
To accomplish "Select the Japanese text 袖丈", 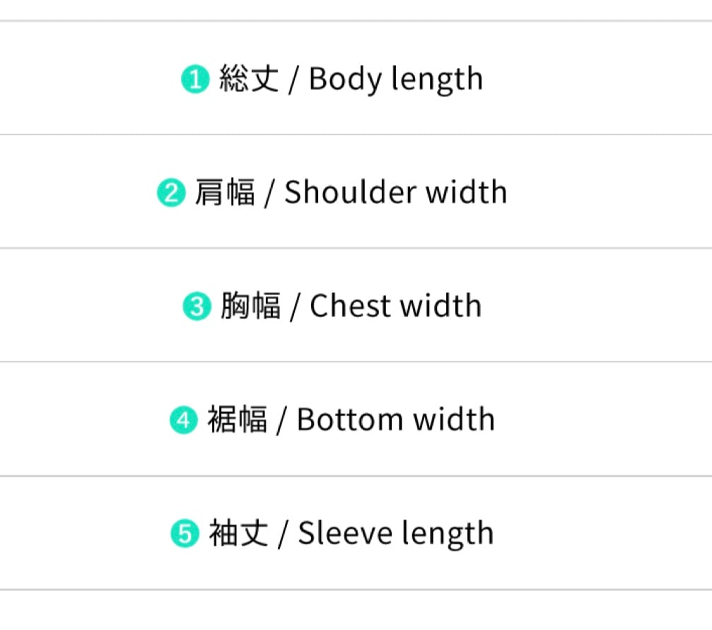I will [x=238, y=534].
